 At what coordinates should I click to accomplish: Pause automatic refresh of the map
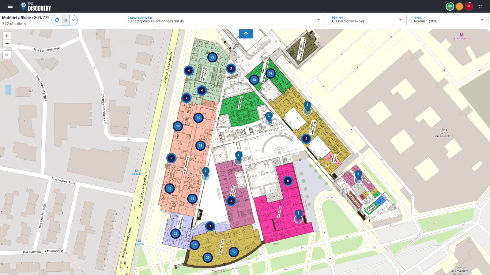[x=66, y=20]
